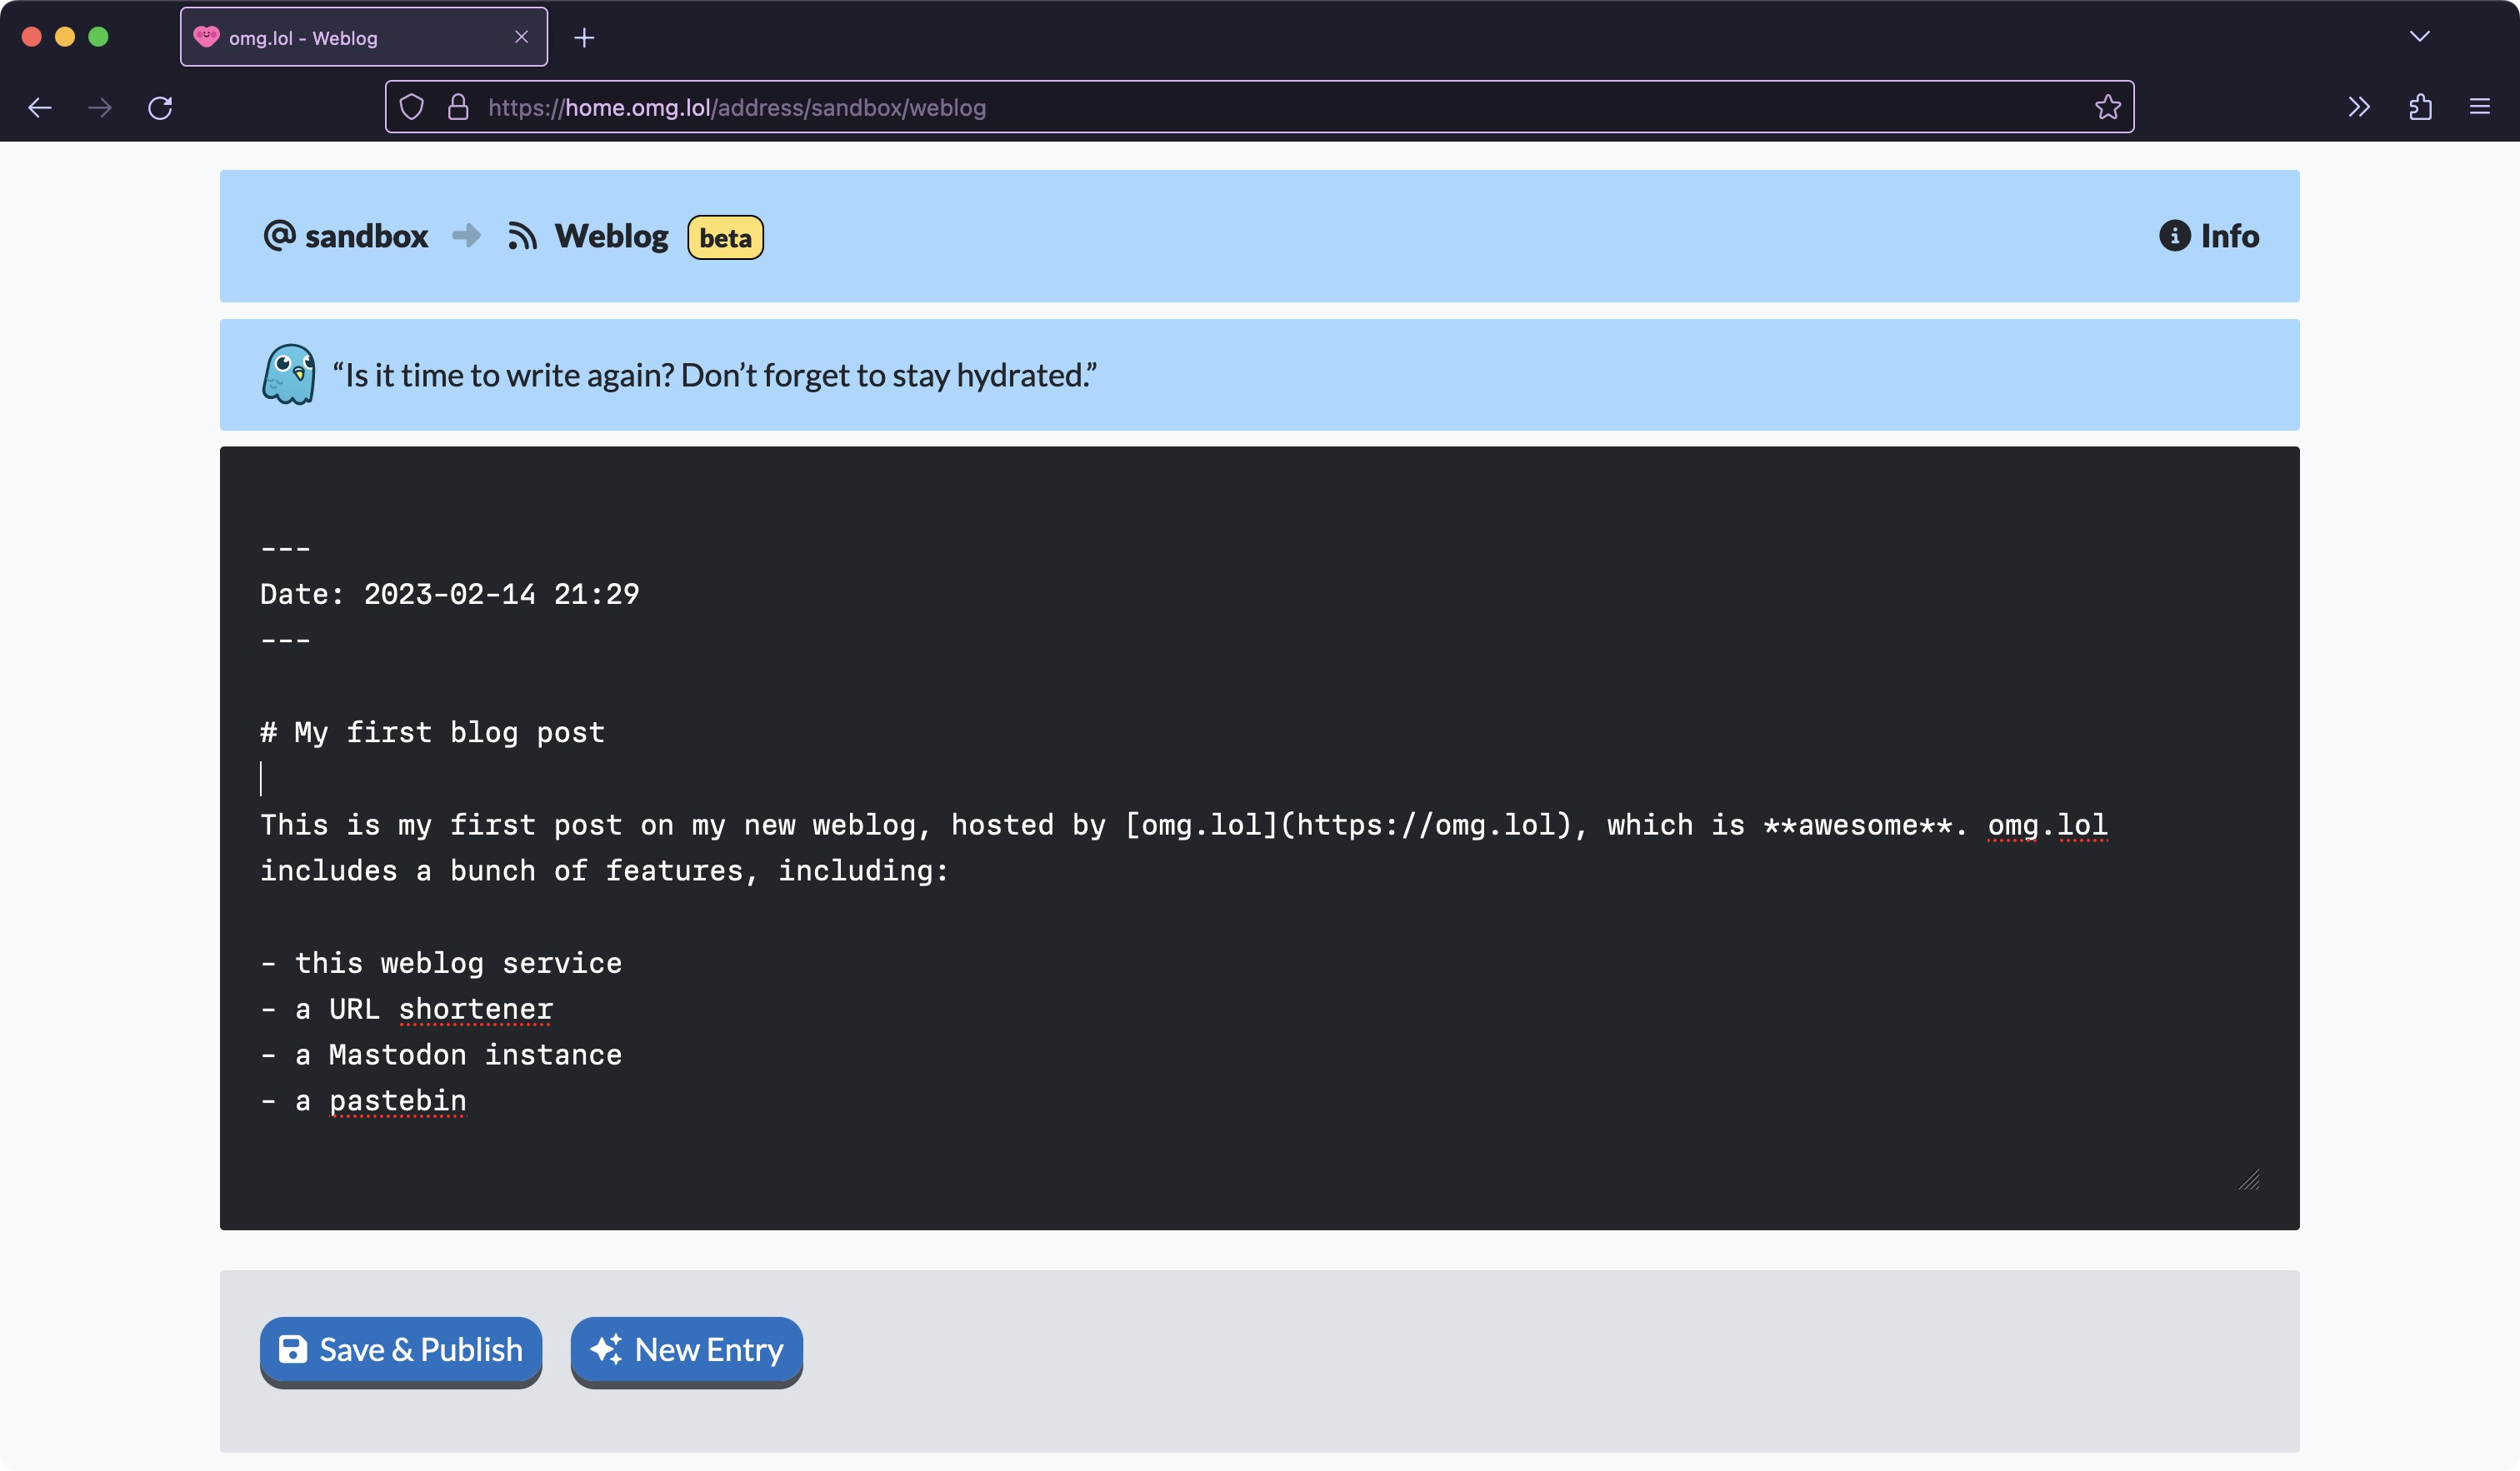Reload the current page
Viewport: 2520px width, 1471px height.
click(160, 107)
